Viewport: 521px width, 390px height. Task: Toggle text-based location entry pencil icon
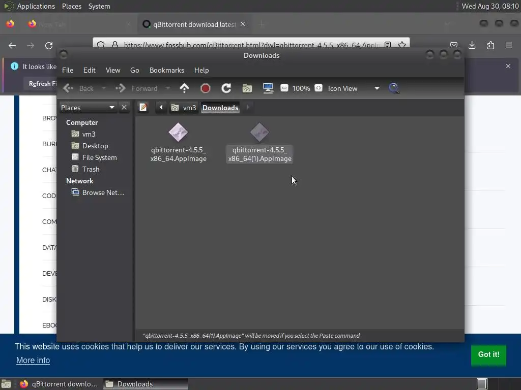(143, 108)
